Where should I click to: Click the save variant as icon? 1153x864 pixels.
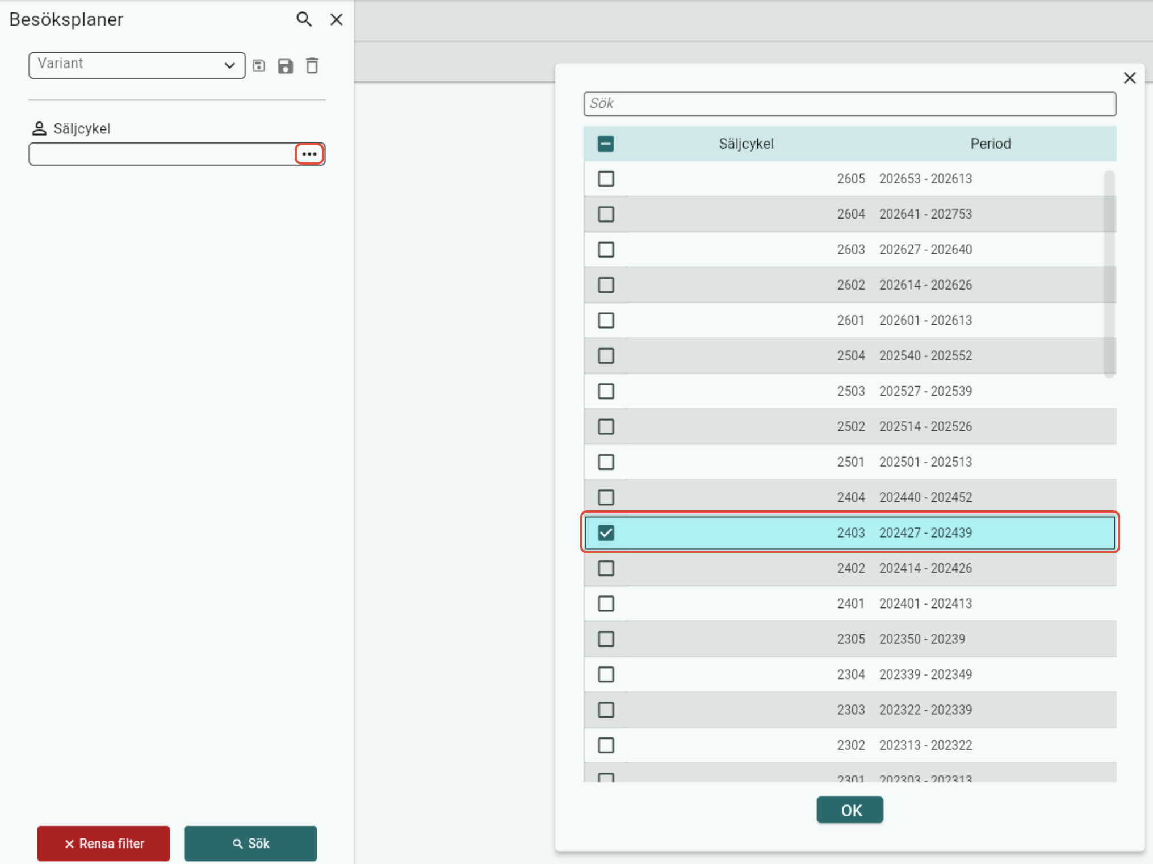coord(259,66)
